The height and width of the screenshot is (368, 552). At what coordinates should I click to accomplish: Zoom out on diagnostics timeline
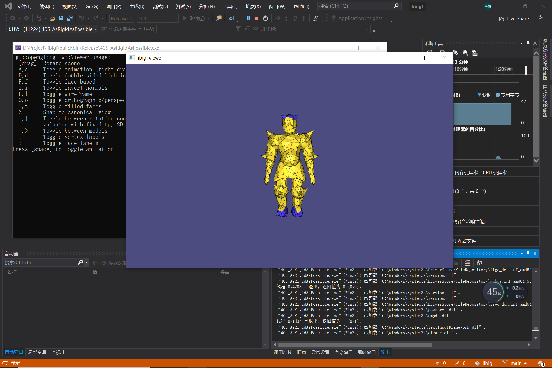click(x=465, y=53)
